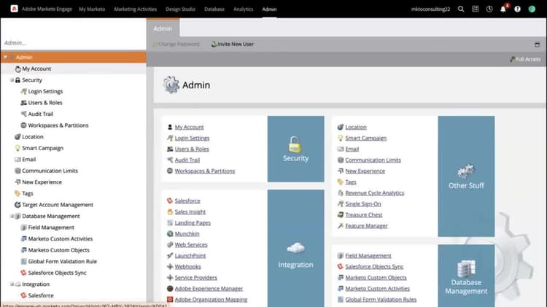Collapse the Admin root tree node
547x307 pixels.
pyautogui.click(x=5, y=57)
